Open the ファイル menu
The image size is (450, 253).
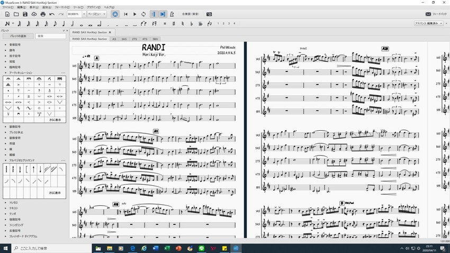8,7
